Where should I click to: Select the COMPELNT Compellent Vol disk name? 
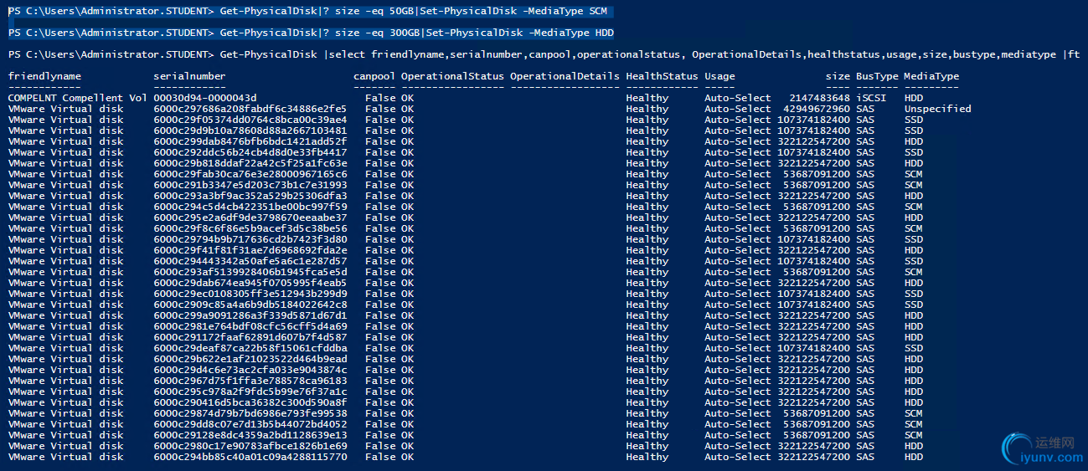pos(77,98)
